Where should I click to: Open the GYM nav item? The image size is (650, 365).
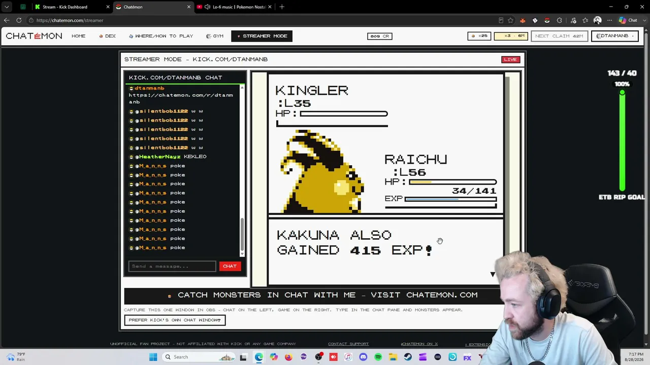coord(215,36)
